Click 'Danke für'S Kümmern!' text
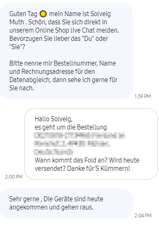This screenshot has width=159, height=226. [x=99, y=169]
